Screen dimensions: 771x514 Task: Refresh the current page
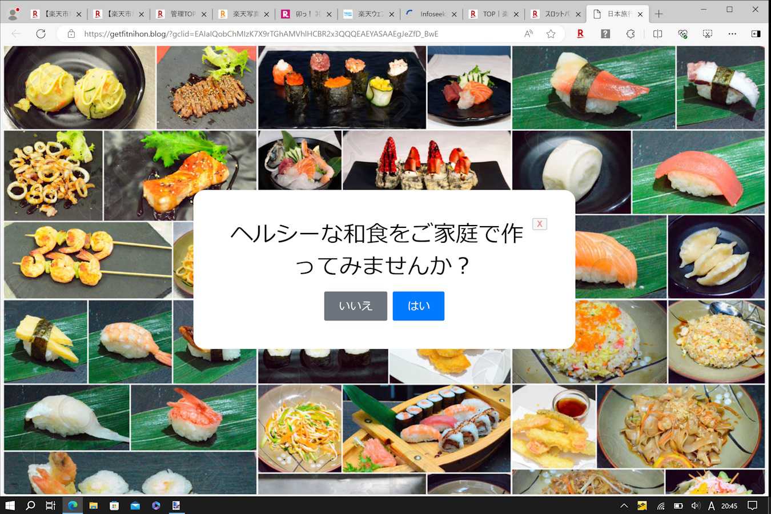[x=41, y=34]
